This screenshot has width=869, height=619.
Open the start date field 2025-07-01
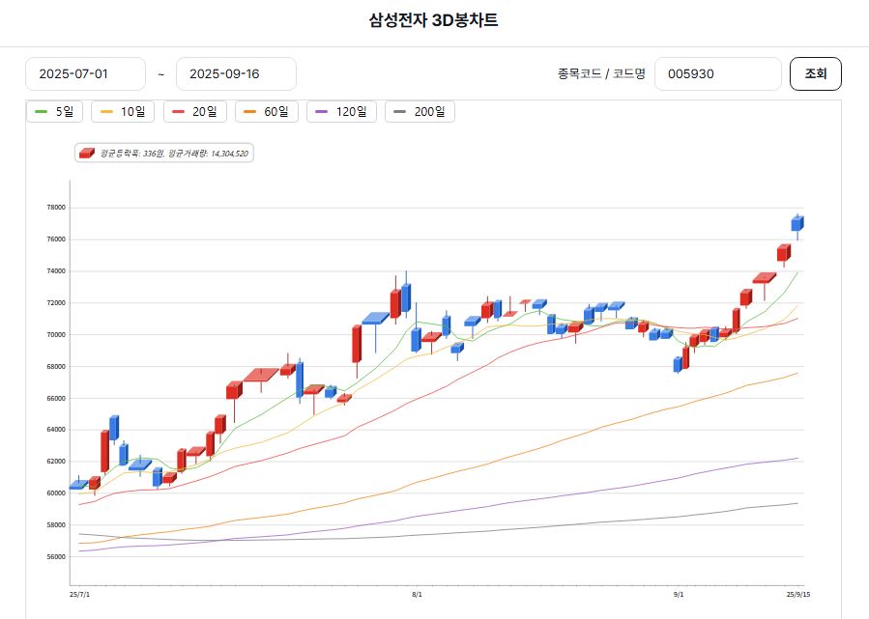tap(85, 74)
